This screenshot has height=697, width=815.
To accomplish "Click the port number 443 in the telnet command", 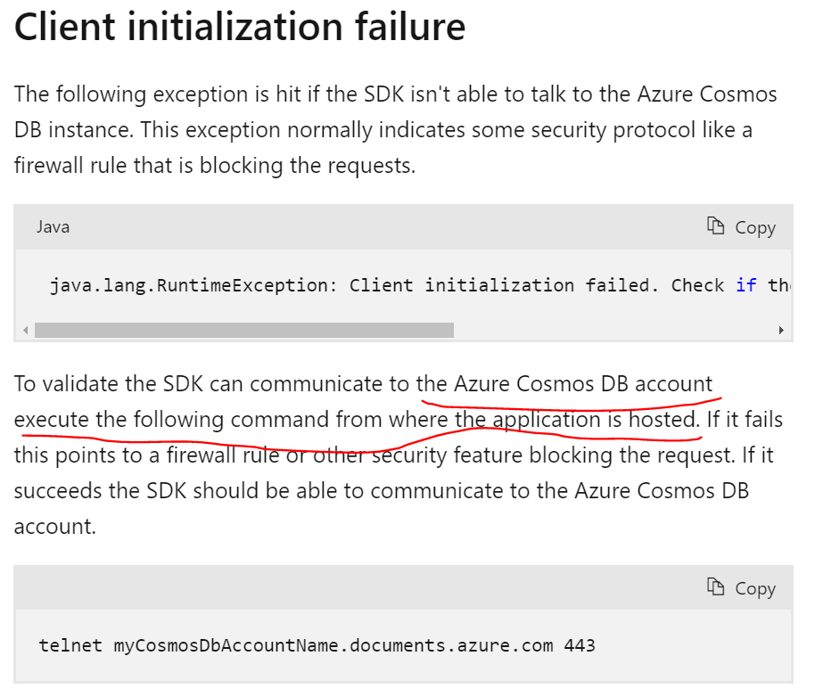I will [x=580, y=644].
